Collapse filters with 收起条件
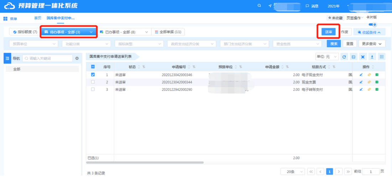The width and height of the screenshot is (392, 183). [x=369, y=32]
